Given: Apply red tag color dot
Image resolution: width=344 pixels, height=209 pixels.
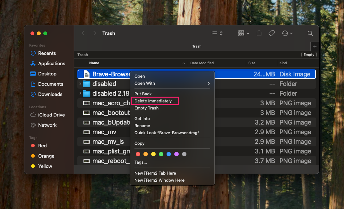Looking at the screenshot, I should coord(138,154).
